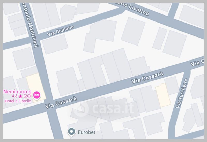This screenshot has width=207, height=142.
Task: Click the Via Giuliano and Livatino junction
Action: pyautogui.click(x=122, y=10)
